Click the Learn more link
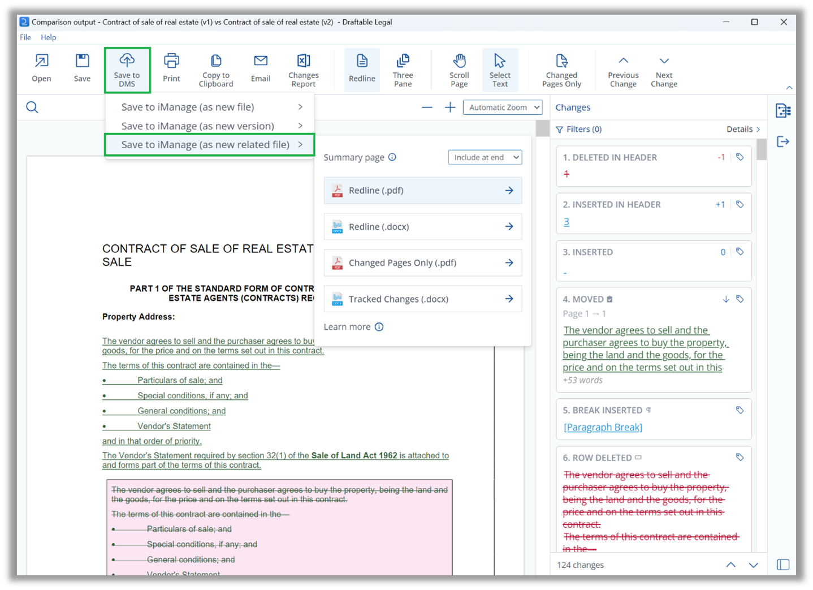Image resolution: width=813 pixels, height=590 pixels. [347, 327]
